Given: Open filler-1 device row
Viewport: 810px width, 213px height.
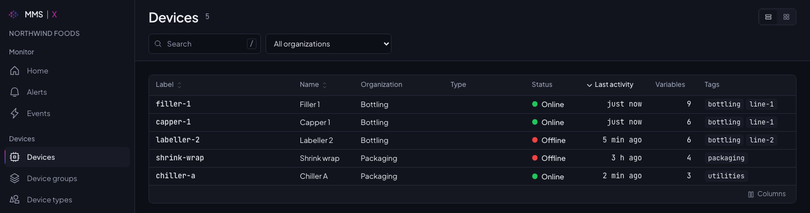Looking at the screenshot, I should tap(472, 104).
